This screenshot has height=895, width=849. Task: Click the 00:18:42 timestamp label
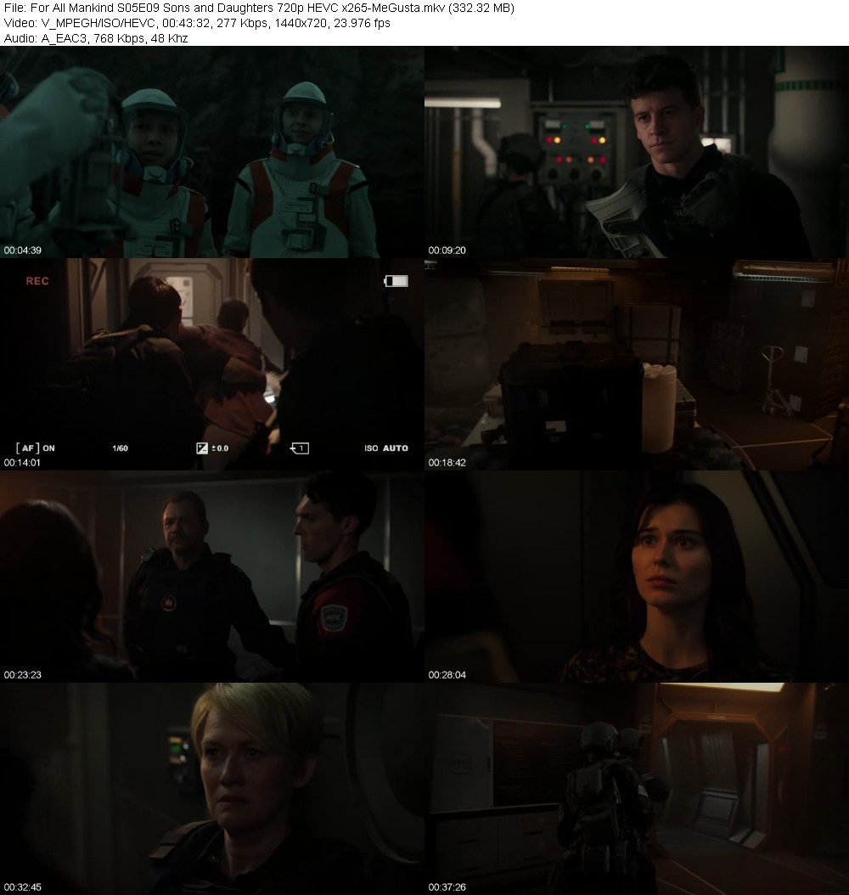(x=447, y=462)
